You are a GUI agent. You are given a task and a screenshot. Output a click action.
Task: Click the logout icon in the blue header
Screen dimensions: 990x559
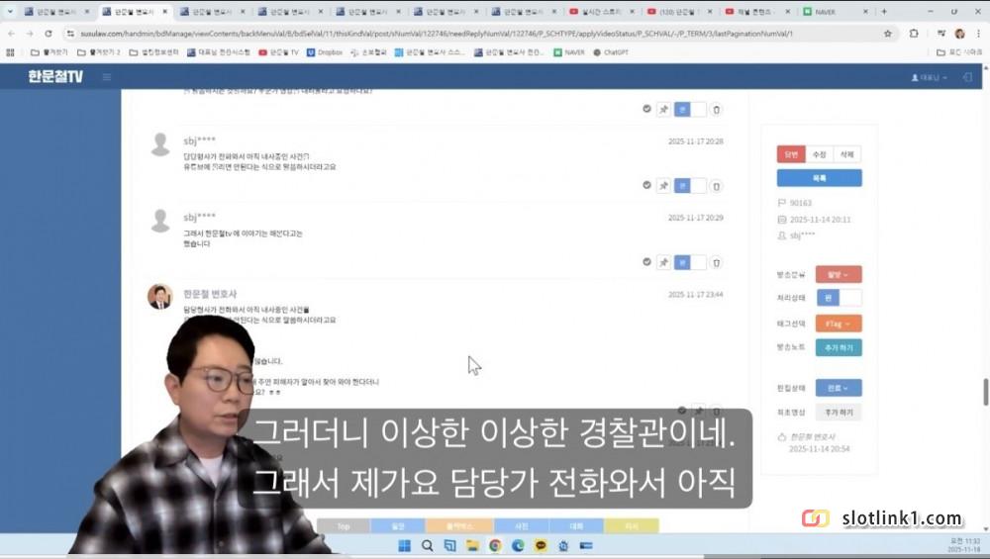(967, 77)
